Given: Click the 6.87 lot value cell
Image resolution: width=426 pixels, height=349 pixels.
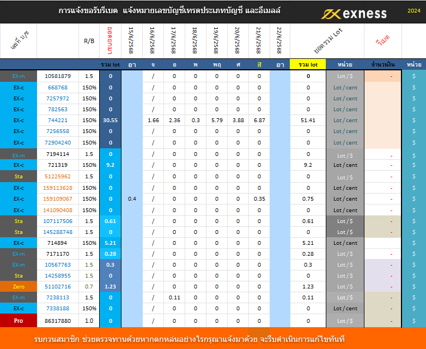Looking at the screenshot, I should click(x=259, y=120).
